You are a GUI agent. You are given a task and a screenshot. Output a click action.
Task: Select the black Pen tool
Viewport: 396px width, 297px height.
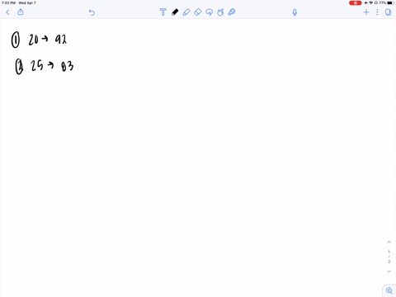pyautogui.click(x=175, y=12)
